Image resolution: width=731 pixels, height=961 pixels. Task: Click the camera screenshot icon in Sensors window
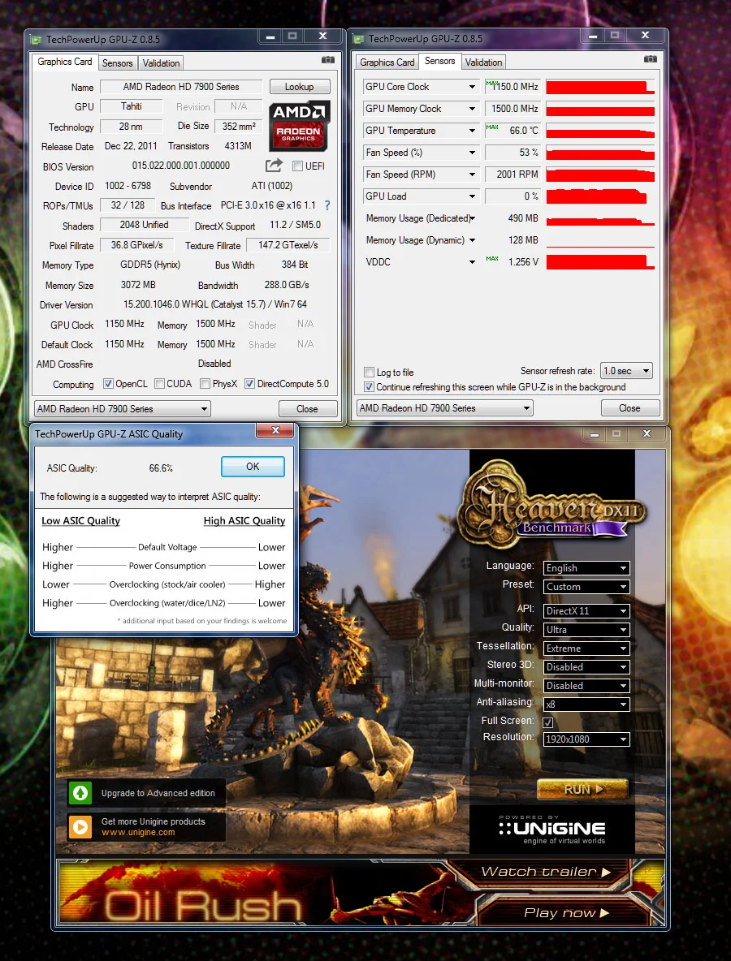click(x=650, y=59)
